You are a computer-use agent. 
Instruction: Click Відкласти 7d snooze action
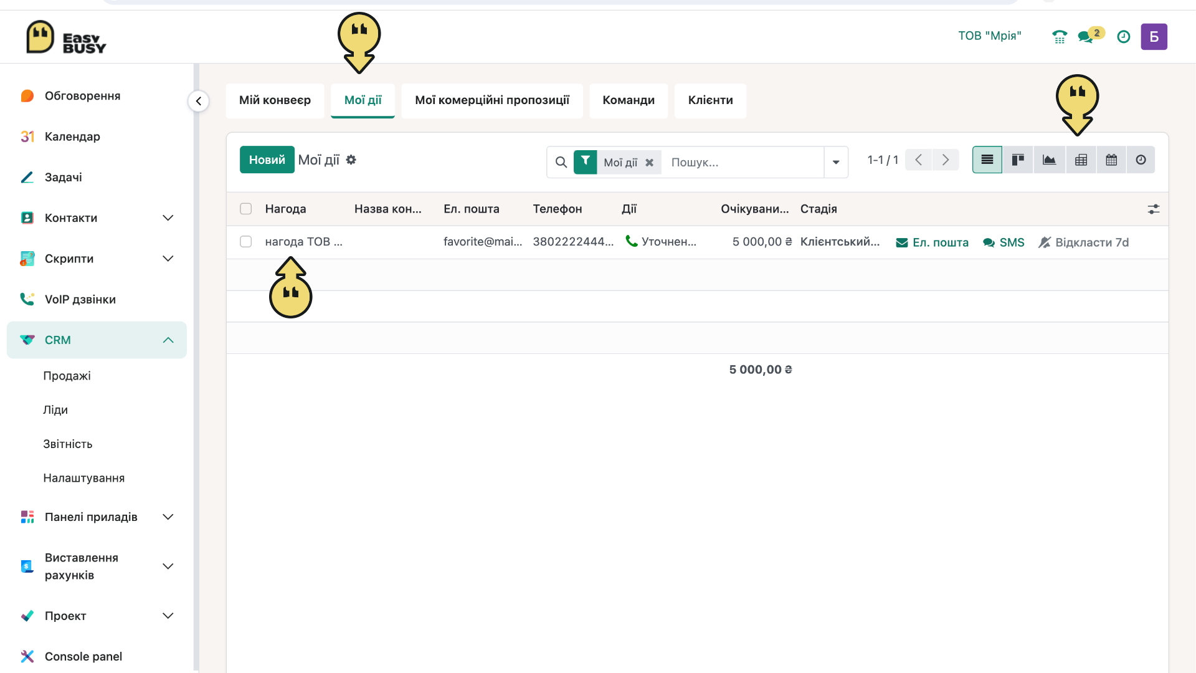click(1083, 242)
